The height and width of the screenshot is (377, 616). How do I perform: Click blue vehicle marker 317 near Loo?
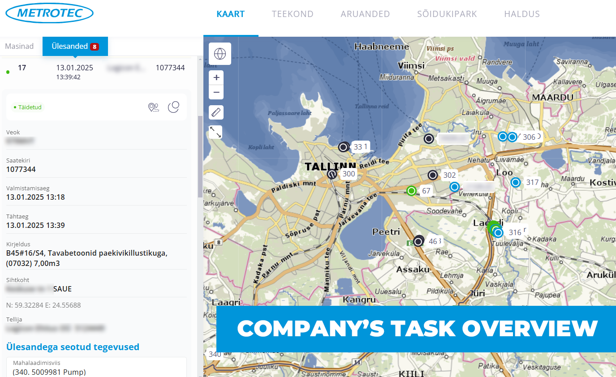pyautogui.click(x=516, y=182)
